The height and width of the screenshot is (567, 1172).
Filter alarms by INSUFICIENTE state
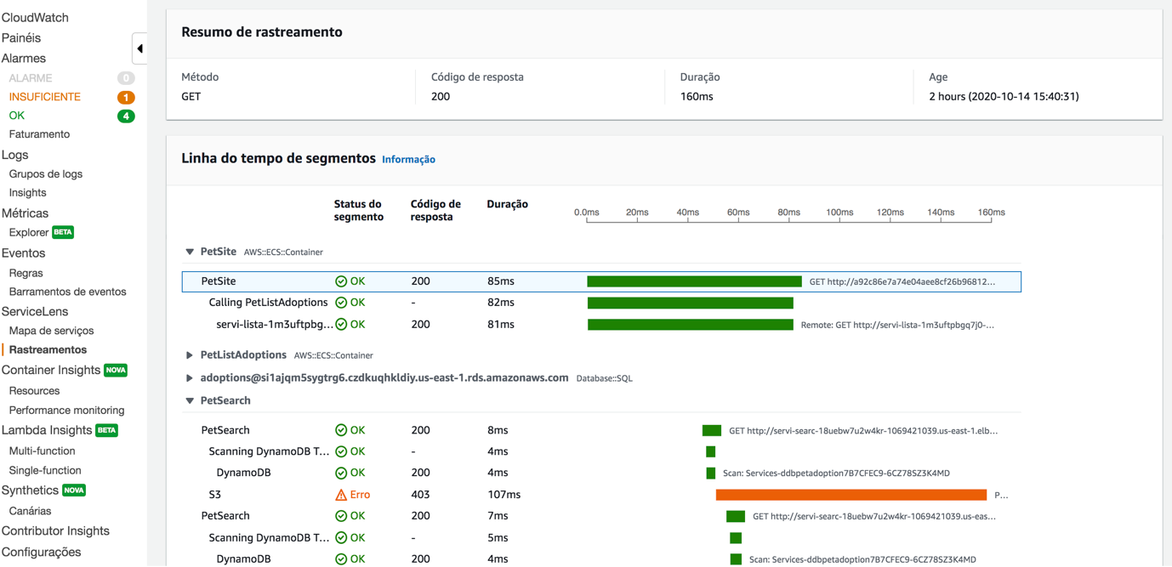[x=44, y=97]
